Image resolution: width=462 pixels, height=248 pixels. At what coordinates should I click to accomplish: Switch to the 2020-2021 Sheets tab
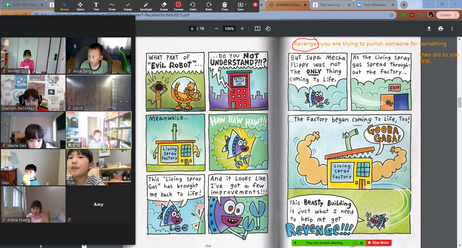(25, 5)
